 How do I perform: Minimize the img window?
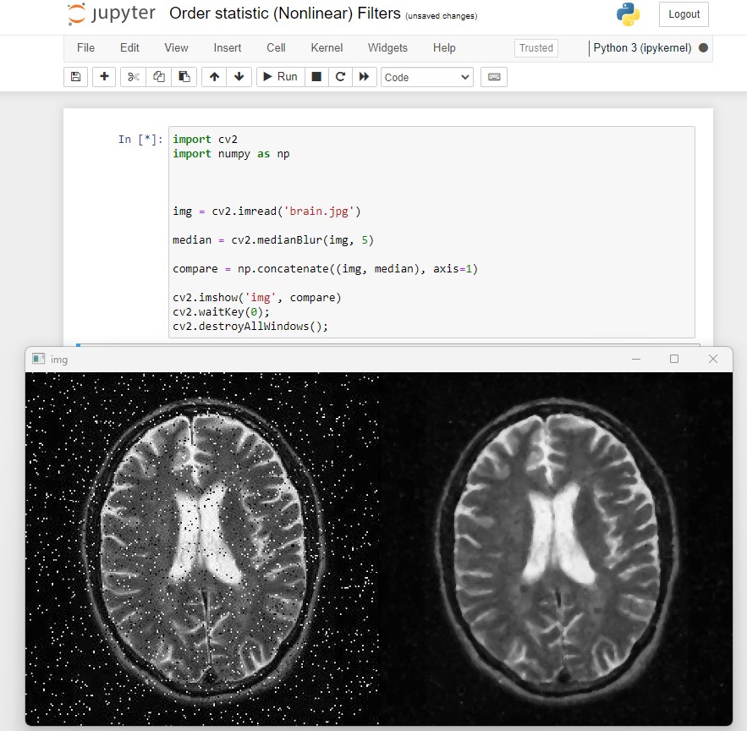(636, 359)
